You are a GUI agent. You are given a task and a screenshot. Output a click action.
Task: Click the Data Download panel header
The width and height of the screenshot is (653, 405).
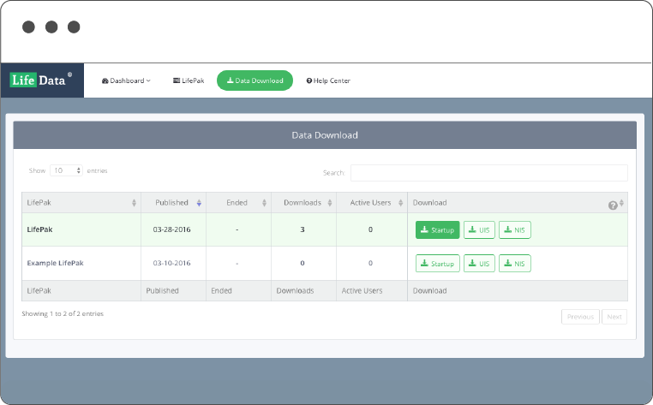(x=325, y=135)
